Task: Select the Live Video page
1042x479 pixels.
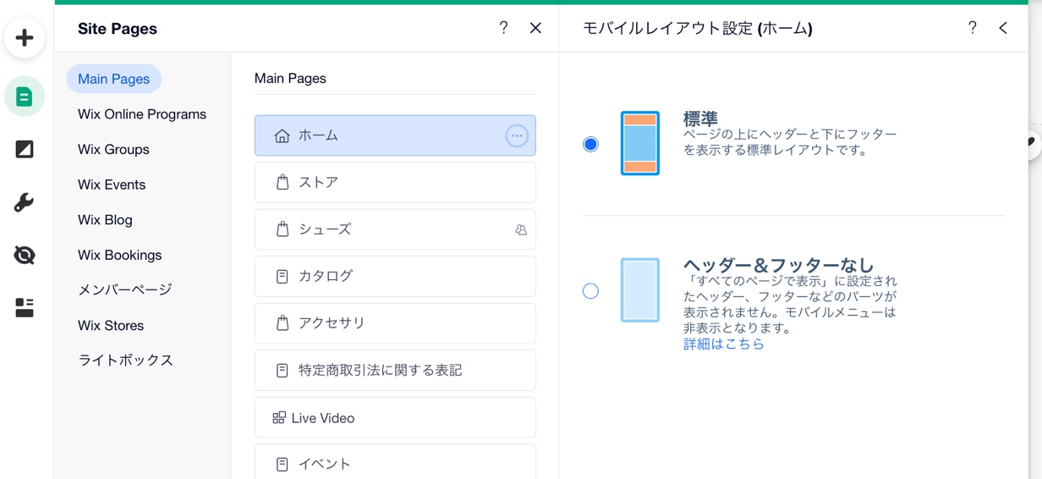Action: [395, 418]
